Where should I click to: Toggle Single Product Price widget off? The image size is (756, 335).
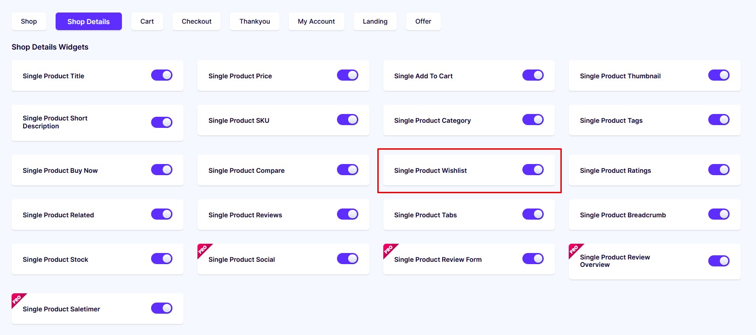click(x=348, y=75)
